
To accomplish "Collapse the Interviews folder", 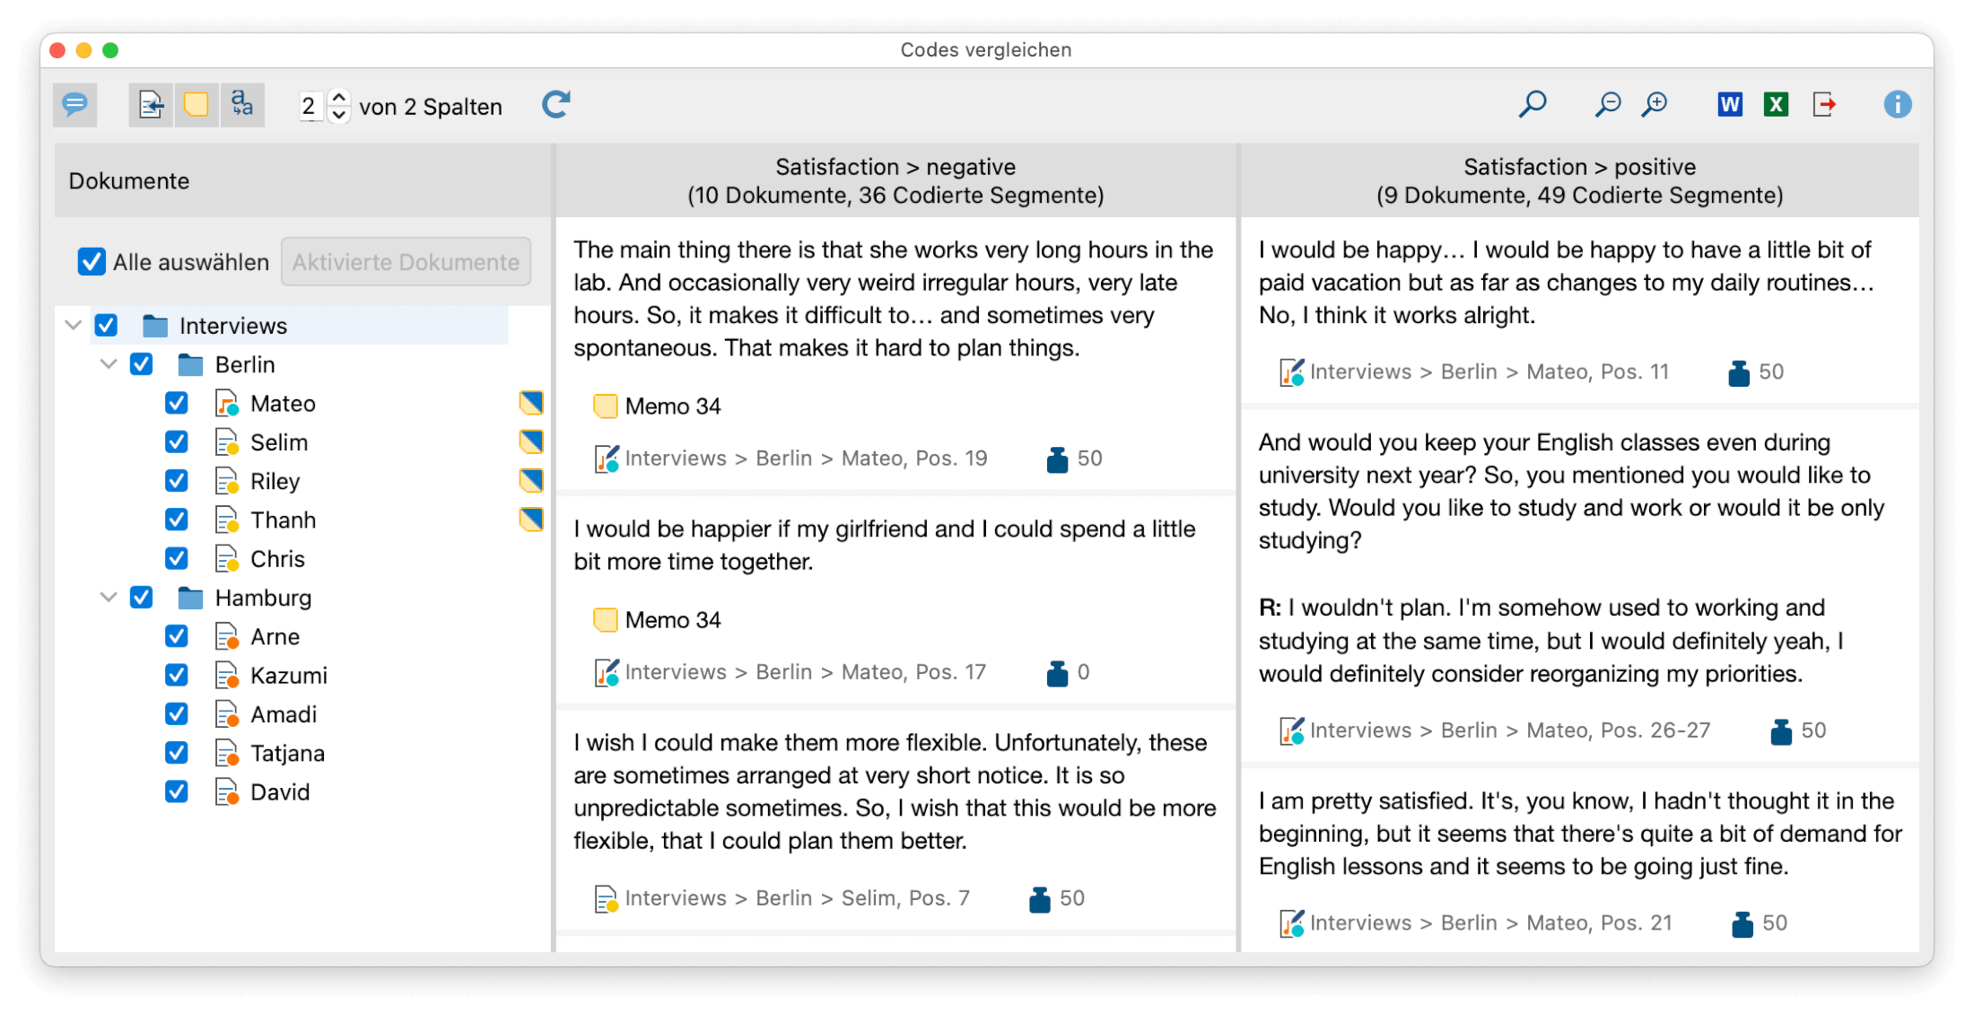I will [x=74, y=325].
